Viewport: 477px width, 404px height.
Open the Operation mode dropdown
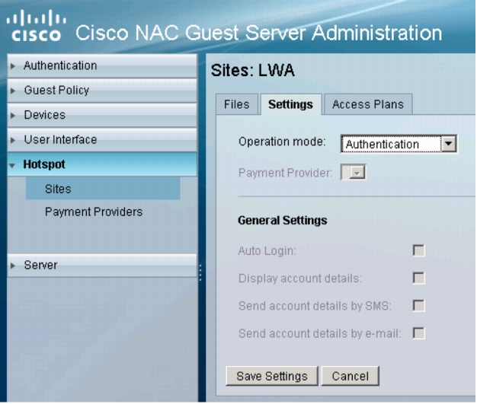(399, 144)
